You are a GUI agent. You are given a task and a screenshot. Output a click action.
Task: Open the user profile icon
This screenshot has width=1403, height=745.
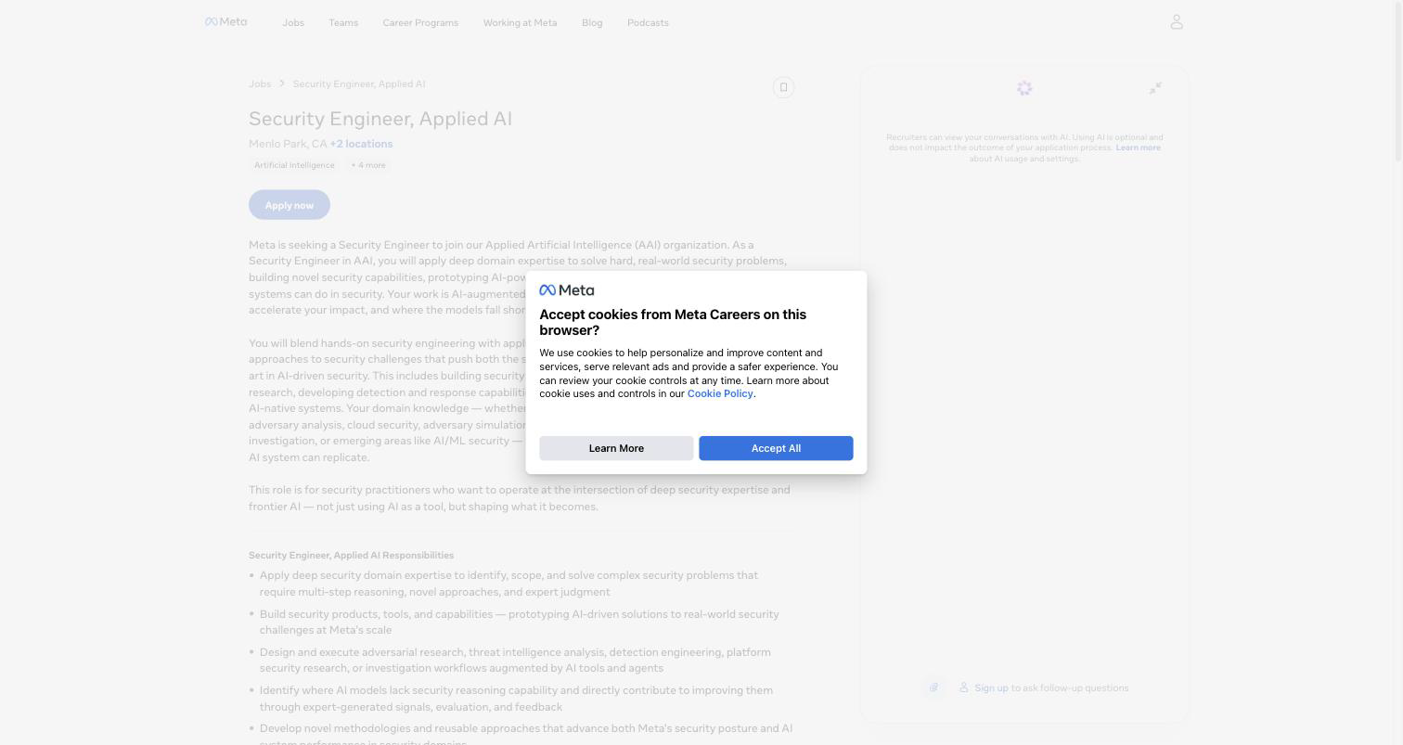tap(1177, 21)
